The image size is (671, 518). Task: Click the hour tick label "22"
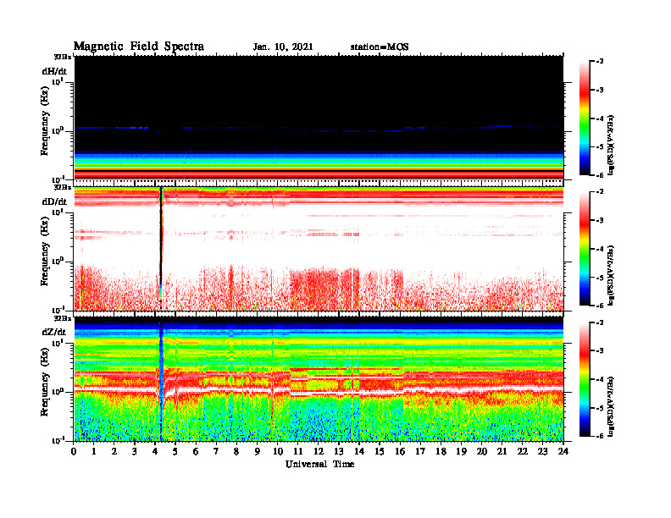523,451
